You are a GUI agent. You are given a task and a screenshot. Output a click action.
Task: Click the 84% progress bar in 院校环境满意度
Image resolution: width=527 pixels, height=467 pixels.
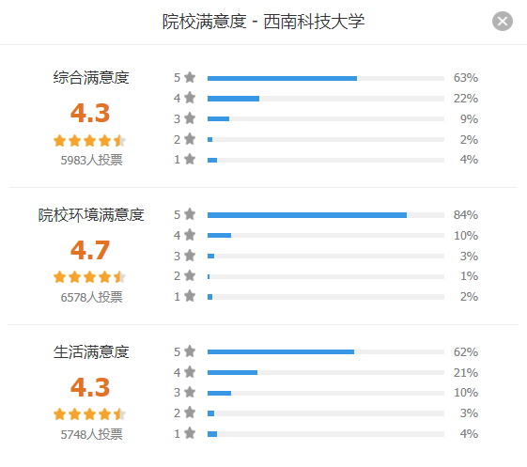[x=326, y=215]
